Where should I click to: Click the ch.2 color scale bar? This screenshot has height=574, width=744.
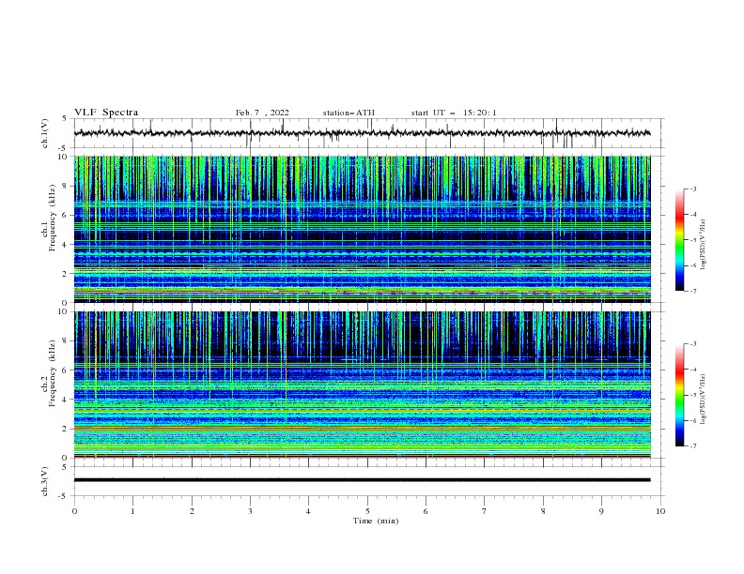[679, 395]
